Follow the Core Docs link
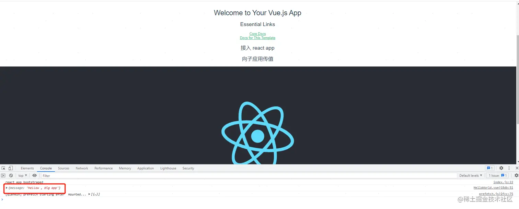 [257, 34]
